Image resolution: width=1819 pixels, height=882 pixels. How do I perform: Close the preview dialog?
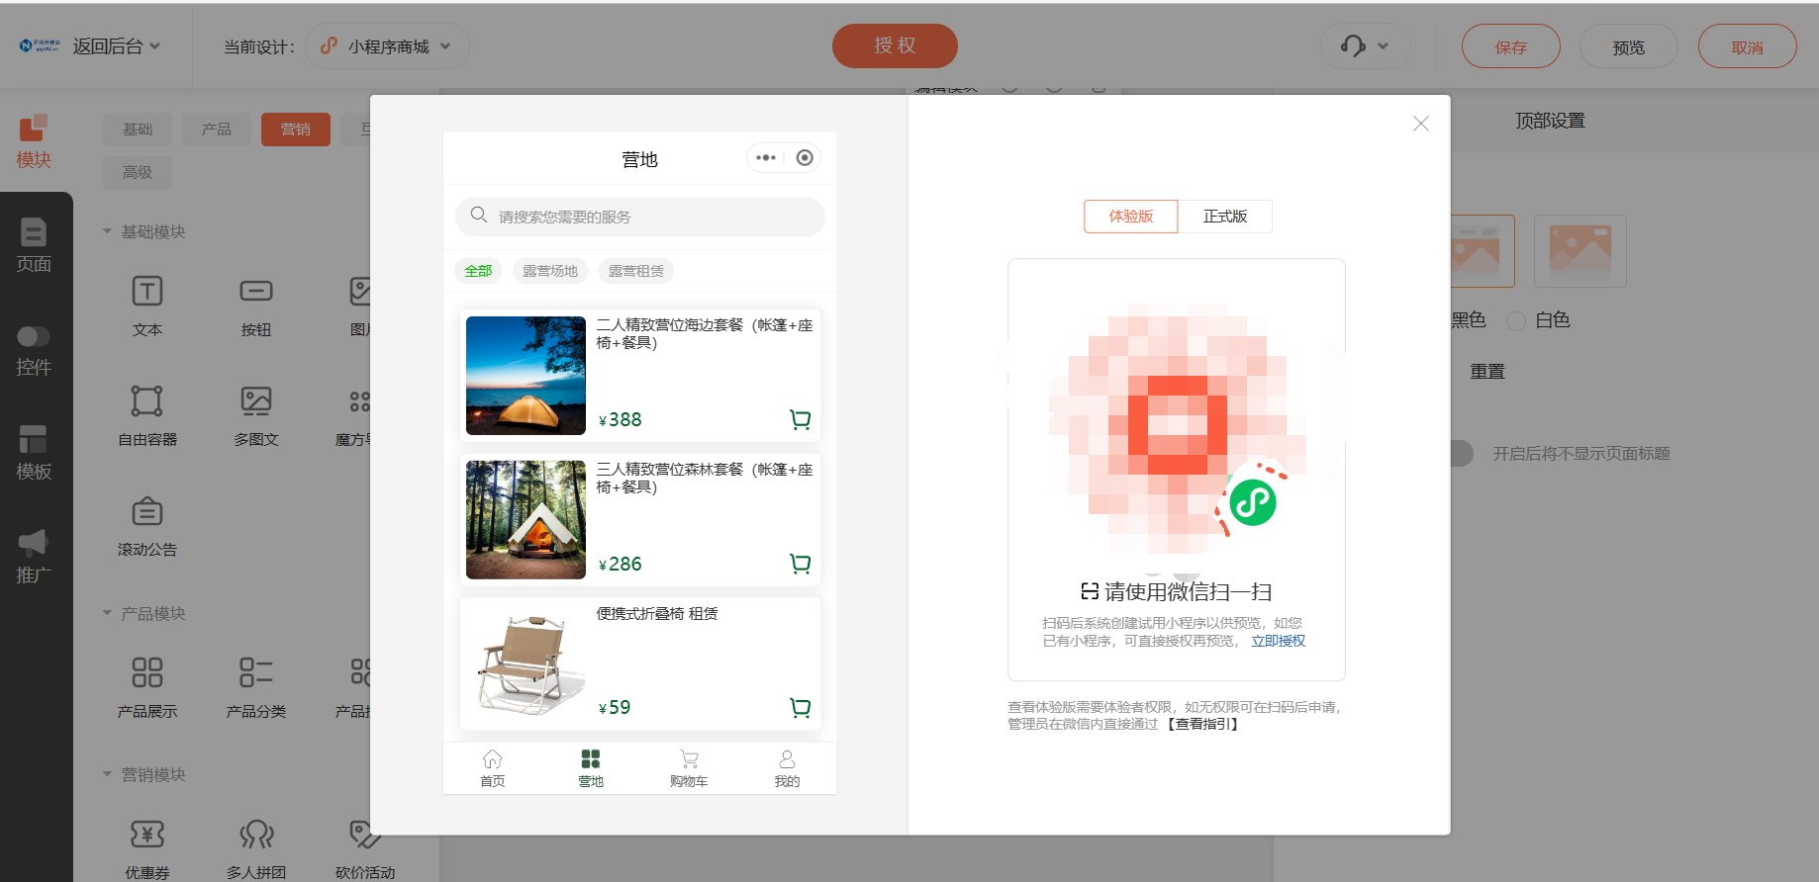1421,124
